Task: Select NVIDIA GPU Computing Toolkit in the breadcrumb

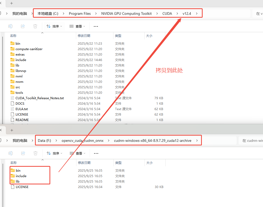Action: [x=126, y=14]
